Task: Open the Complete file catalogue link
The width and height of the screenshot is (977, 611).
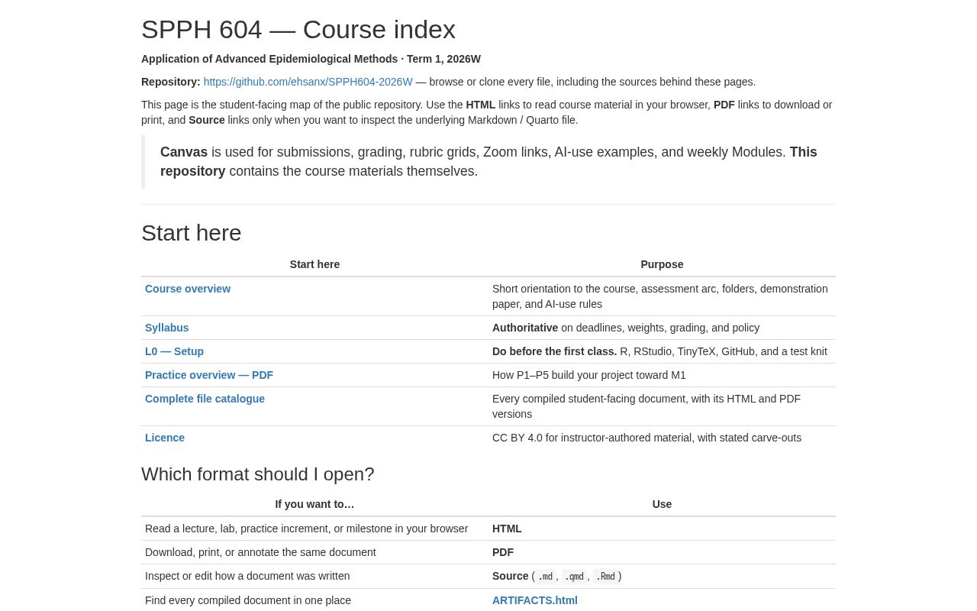Action: click(x=205, y=399)
